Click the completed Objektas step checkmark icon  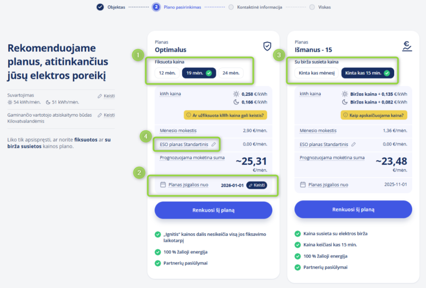click(100, 7)
